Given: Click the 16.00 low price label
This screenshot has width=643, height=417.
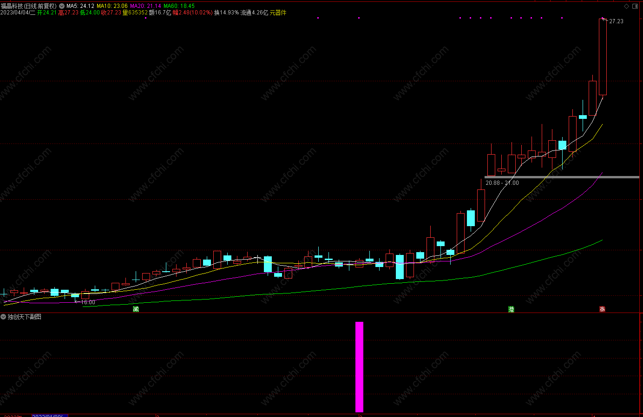Looking at the screenshot, I should point(88,302).
